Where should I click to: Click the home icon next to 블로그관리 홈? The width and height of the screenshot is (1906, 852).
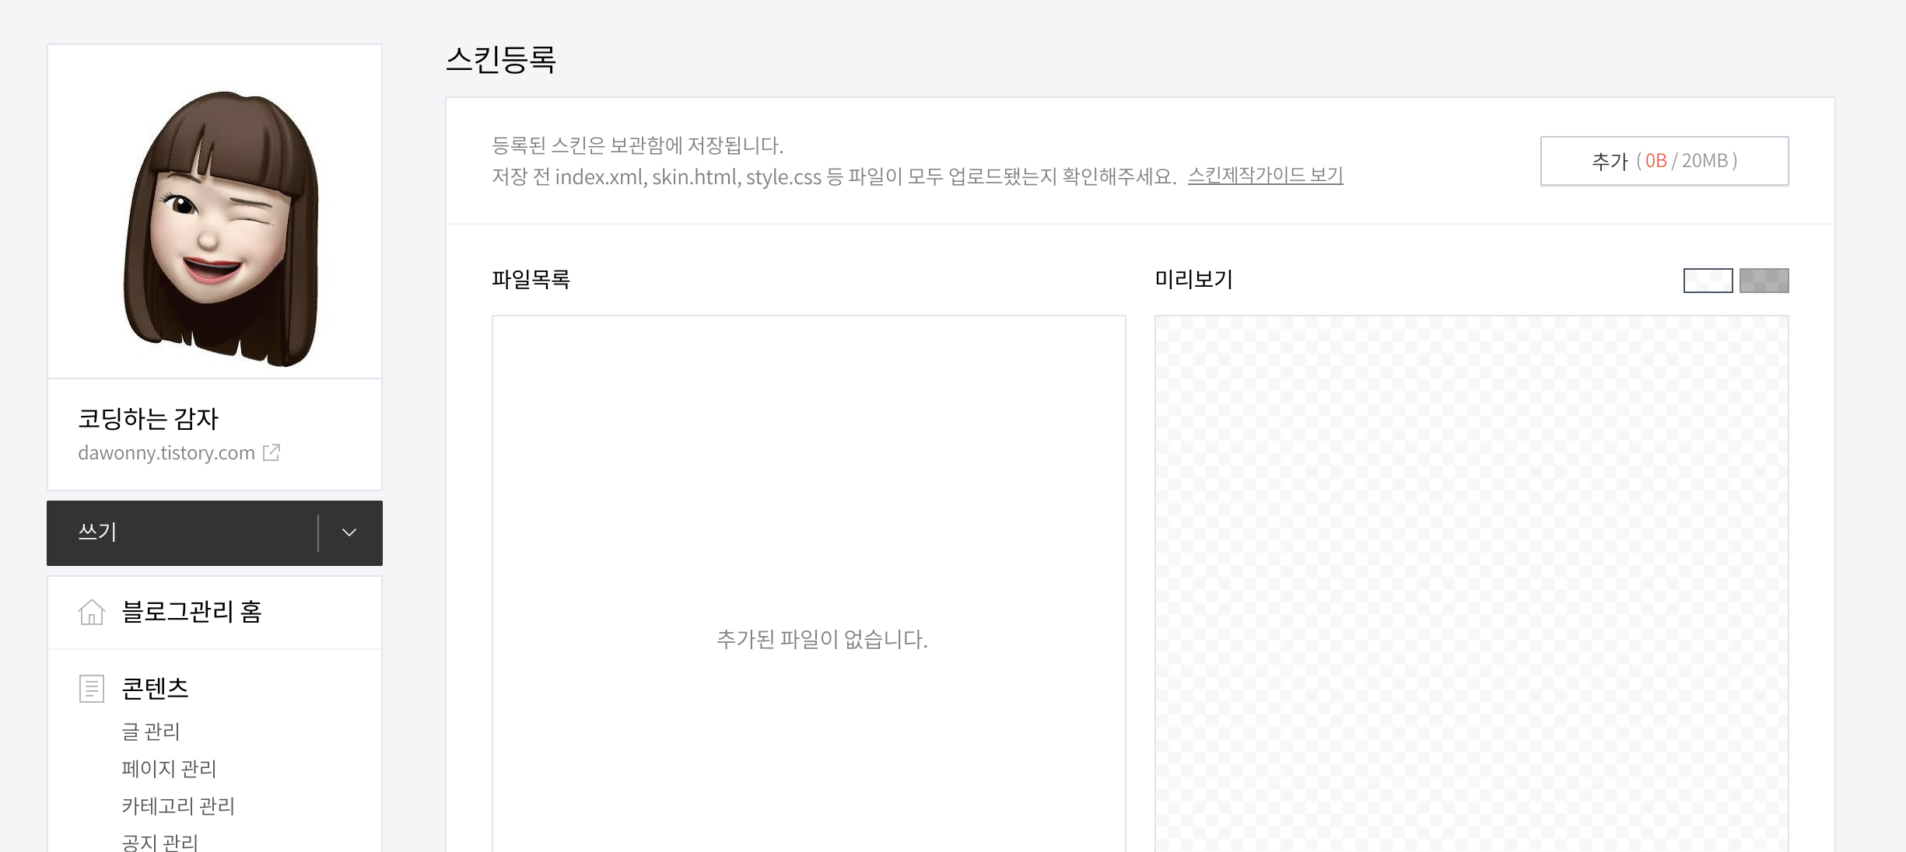[92, 613]
